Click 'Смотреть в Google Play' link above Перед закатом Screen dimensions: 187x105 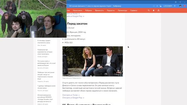coord(75,16)
